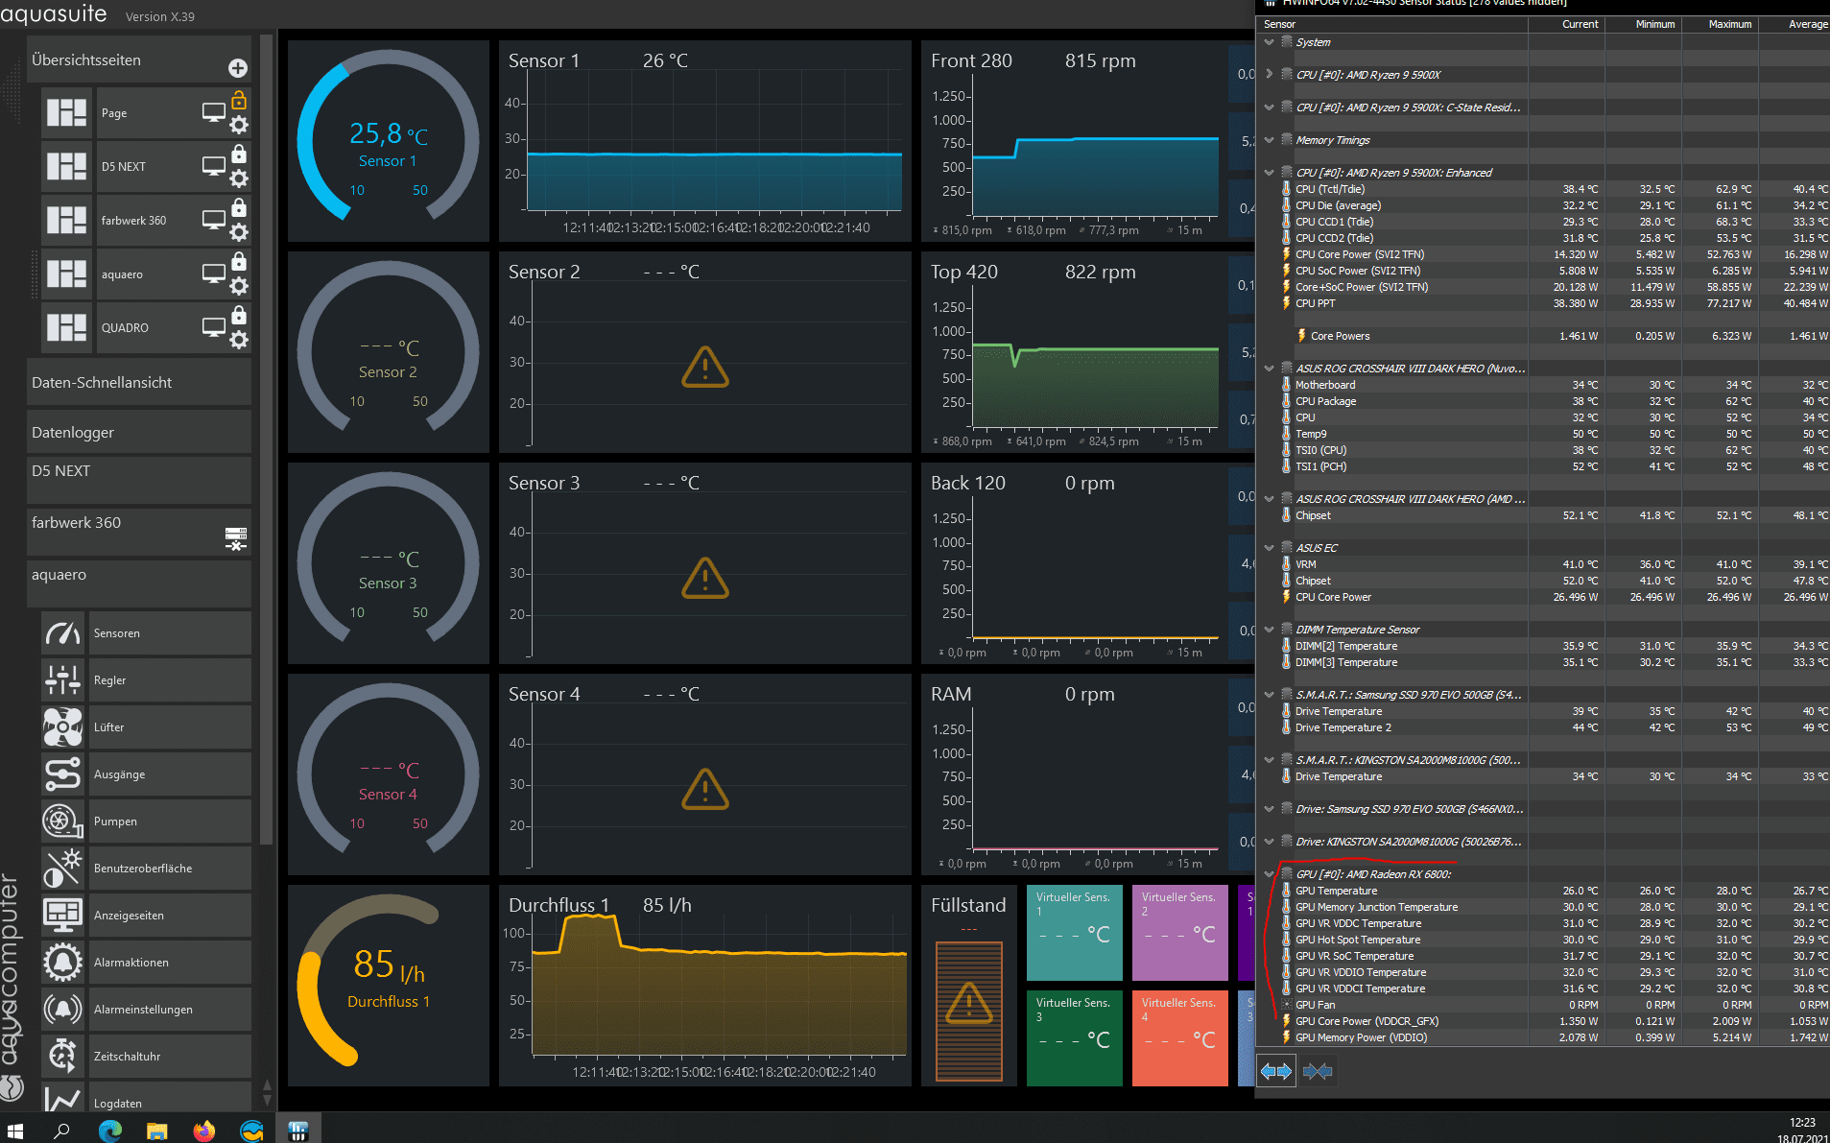The image size is (1830, 1143).
Task: Expand CPU [#0]: AMD Ryzen 9 5900X group
Action: (x=1270, y=75)
